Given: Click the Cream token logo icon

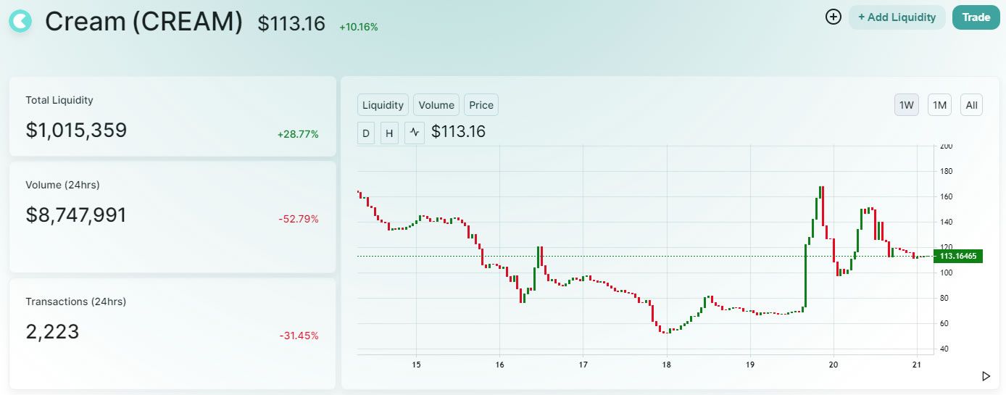Looking at the screenshot, I should pos(20,22).
